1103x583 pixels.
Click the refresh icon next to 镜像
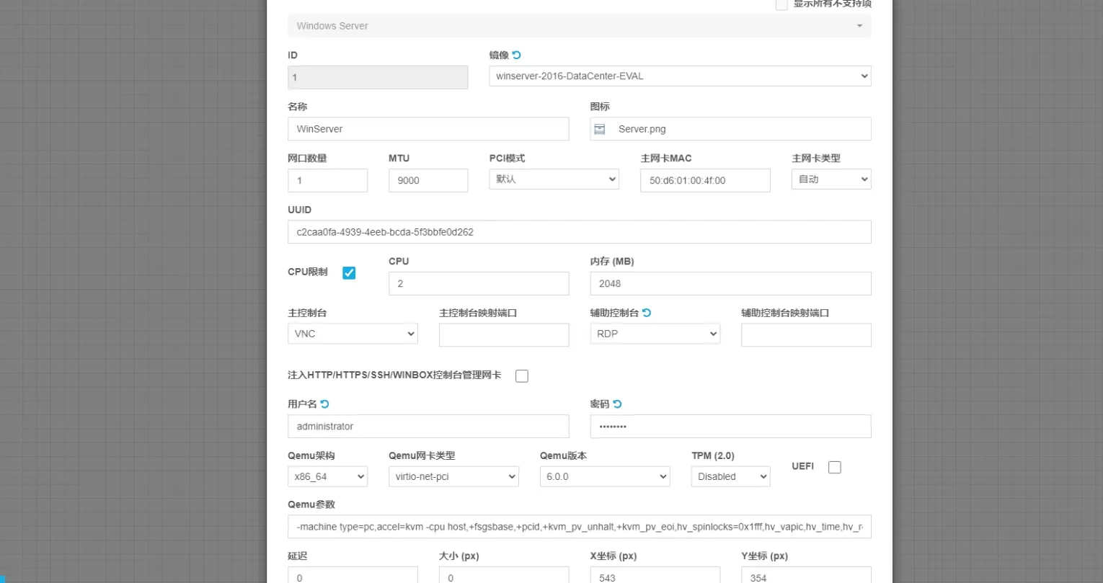tap(516, 55)
